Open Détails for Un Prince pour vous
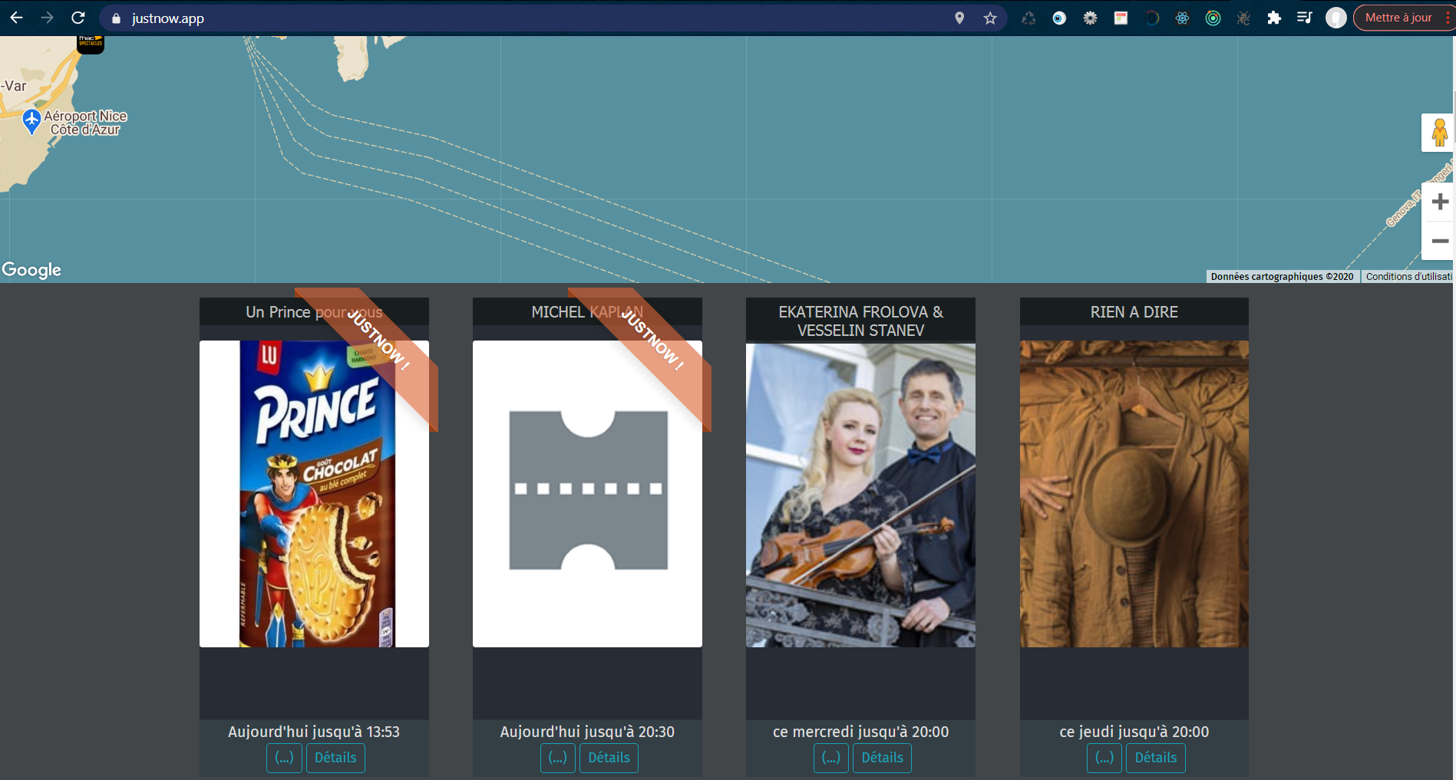The image size is (1456, 780). coord(335,758)
